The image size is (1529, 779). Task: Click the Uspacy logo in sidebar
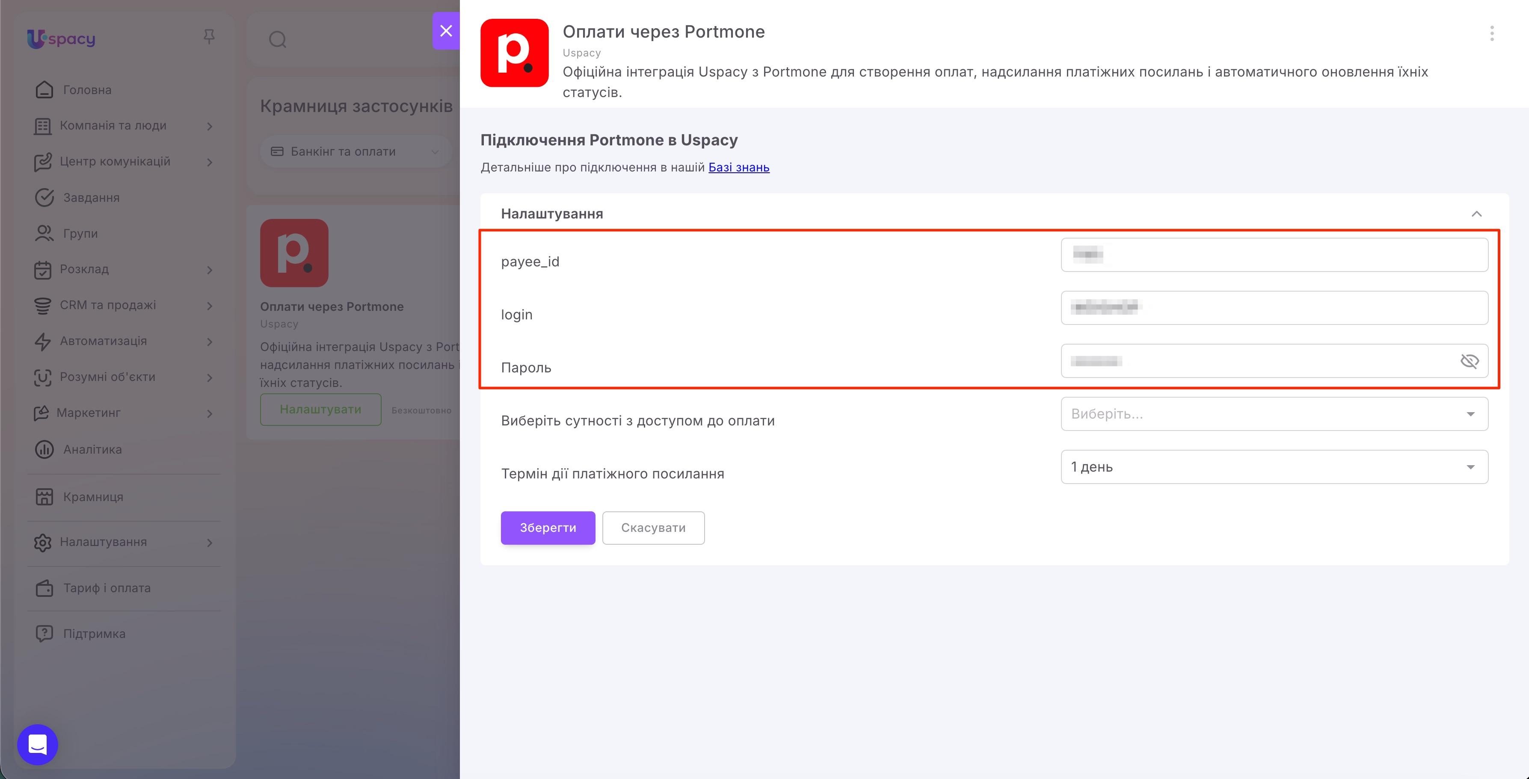pos(61,38)
